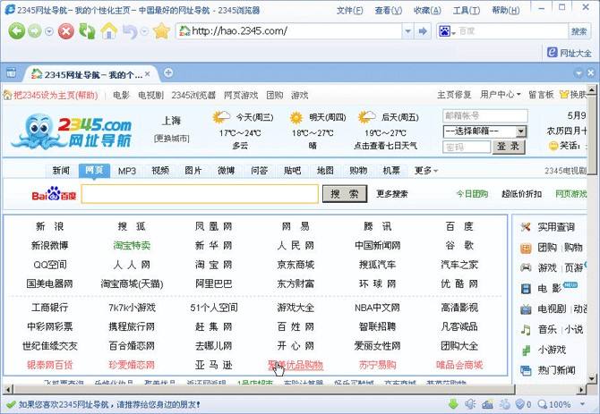Open the 帮助(H) menu
600x414 pixels.
point(505,11)
